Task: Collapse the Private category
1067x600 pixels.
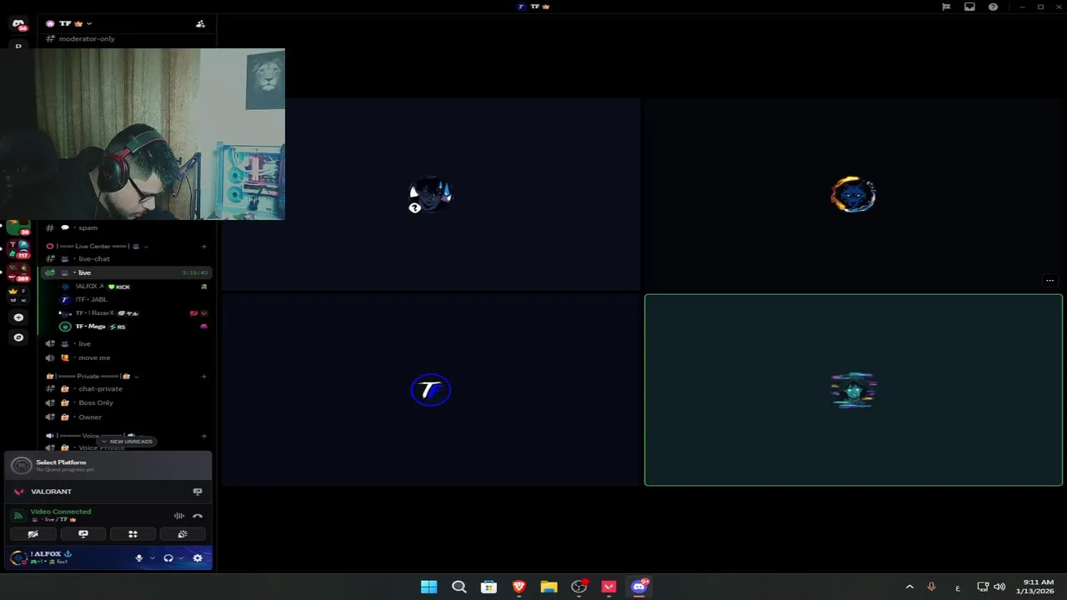Action: [93, 377]
